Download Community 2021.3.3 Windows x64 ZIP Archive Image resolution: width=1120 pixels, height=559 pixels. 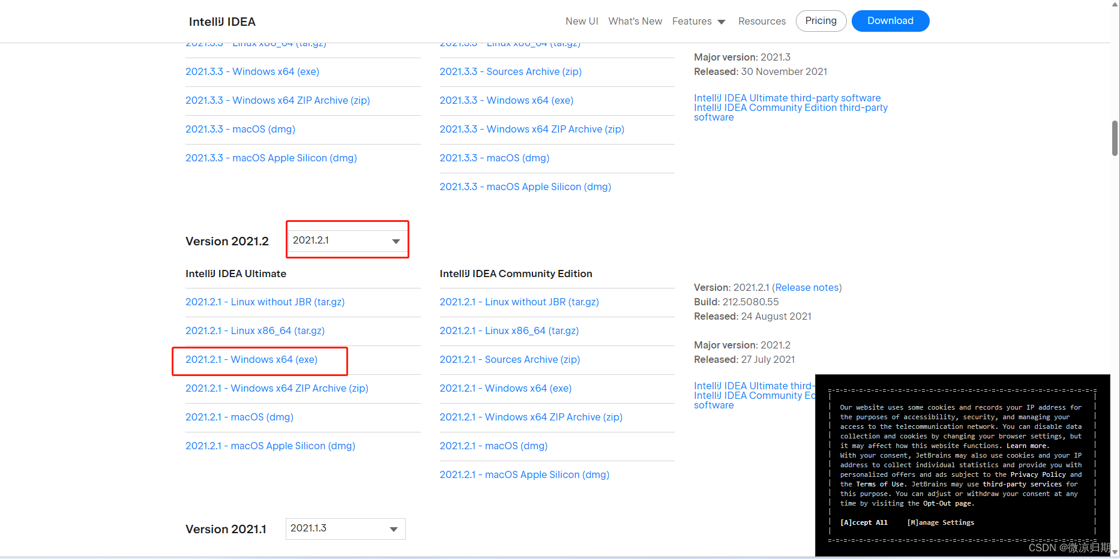click(532, 129)
